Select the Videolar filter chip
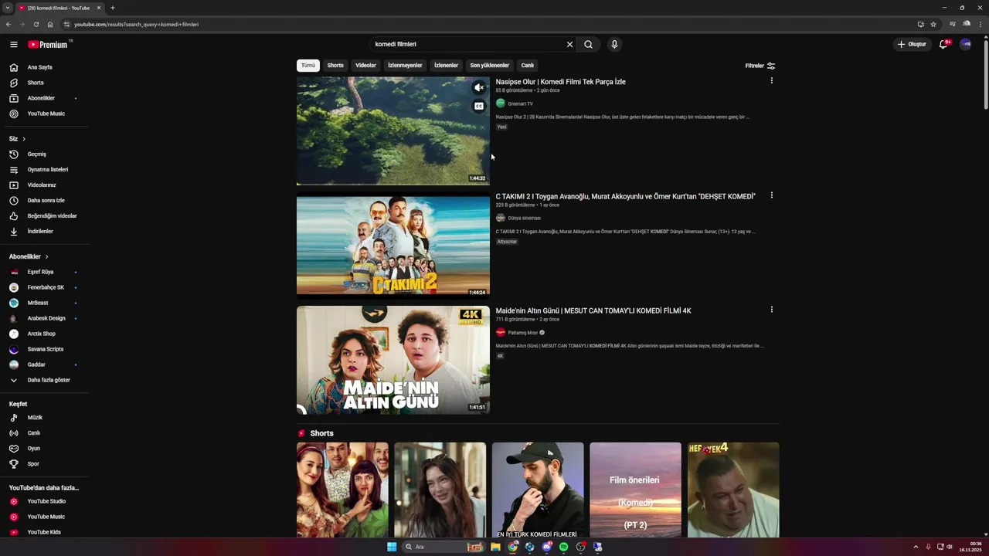The image size is (989, 556). pyautogui.click(x=365, y=66)
